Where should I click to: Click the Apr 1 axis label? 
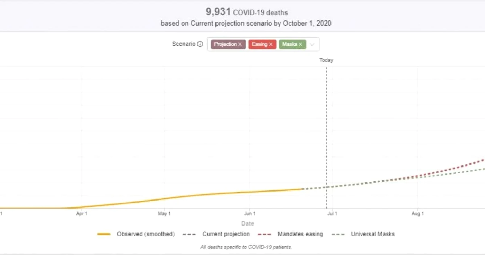(x=82, y=214)
